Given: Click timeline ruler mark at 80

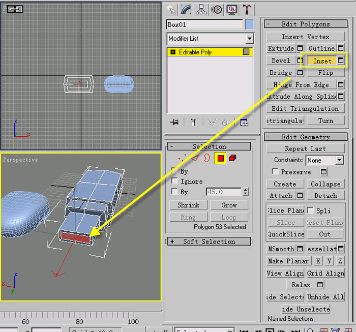Looking at the screenshot, I should tap(79, 321).
